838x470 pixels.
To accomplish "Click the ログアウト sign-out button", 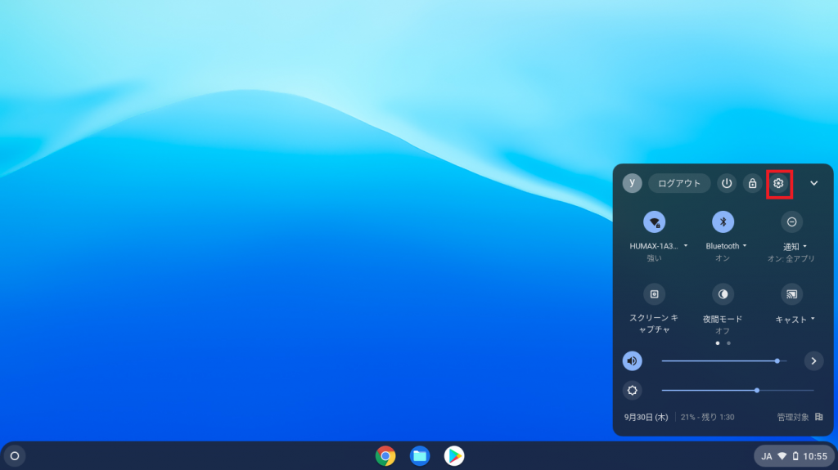I will [x=679, y=183].
